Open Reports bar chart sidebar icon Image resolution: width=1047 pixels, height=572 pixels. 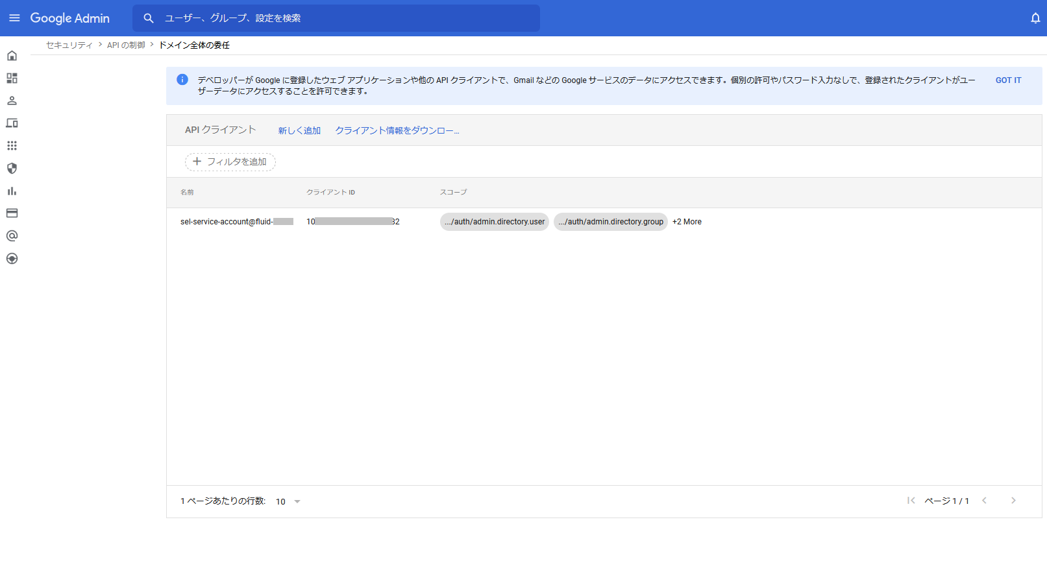[12, 191]
